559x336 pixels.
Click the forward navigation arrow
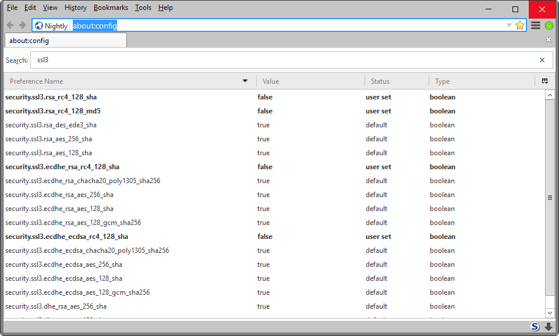23,25
